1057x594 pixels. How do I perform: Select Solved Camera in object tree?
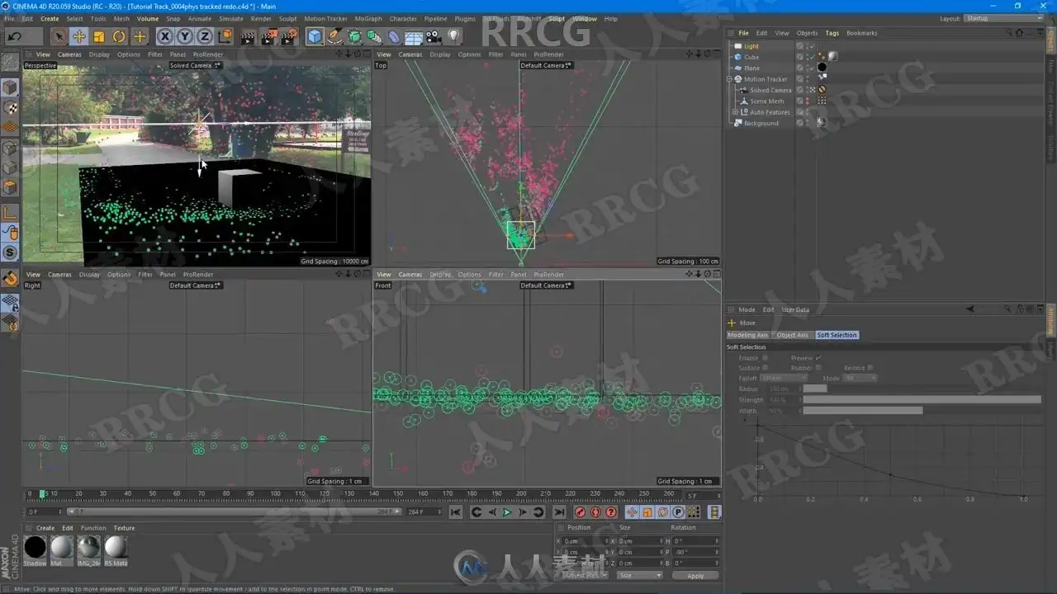770,90
